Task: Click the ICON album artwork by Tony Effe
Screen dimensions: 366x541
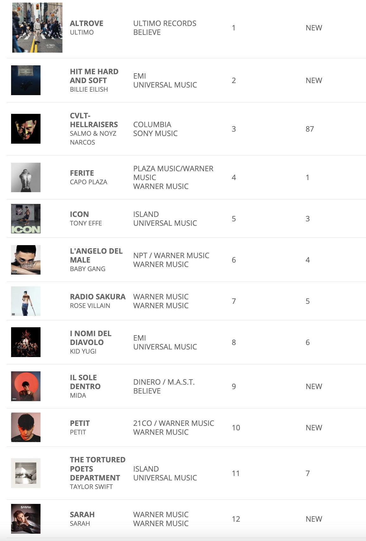Action: (26, 218)
